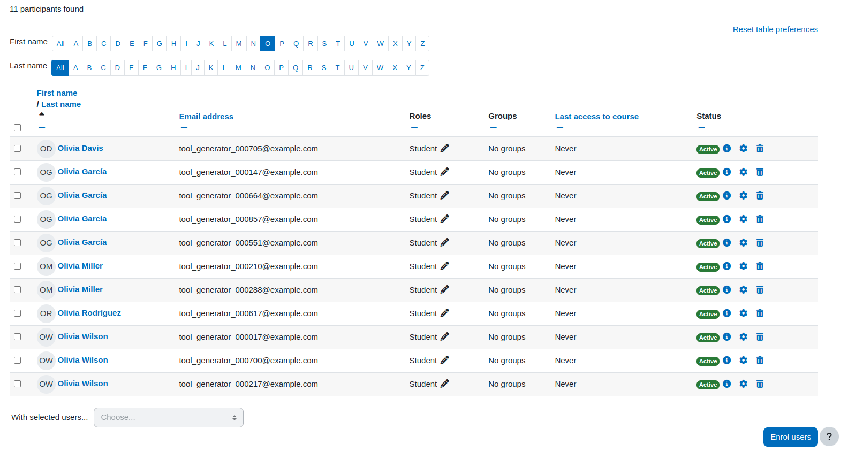Click the Enrol users button
This screenshot has width=848, height=452.
pyautogui.click(x=791, y=437)
